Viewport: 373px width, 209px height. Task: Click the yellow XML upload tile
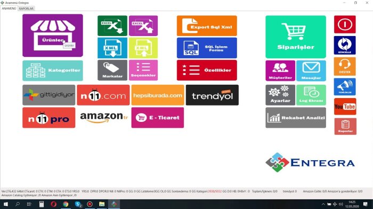(143, 48)
